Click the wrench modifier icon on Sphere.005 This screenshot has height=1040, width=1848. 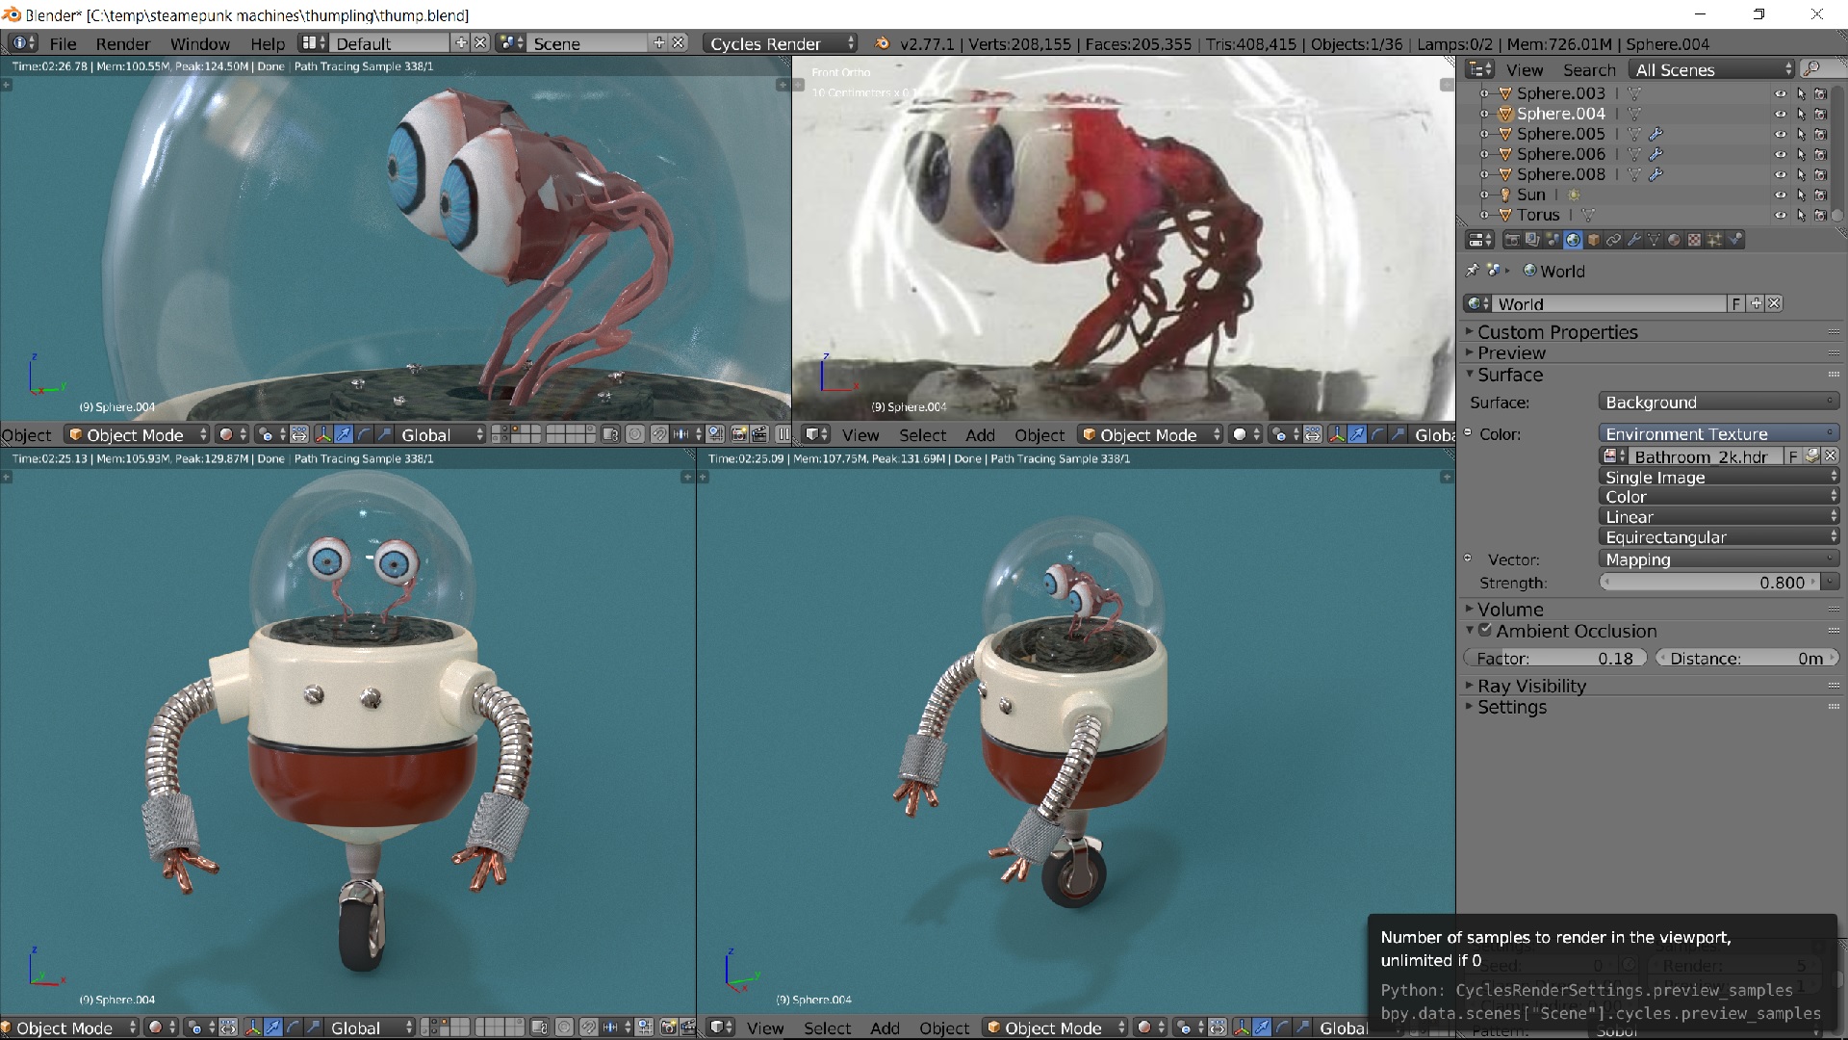[x=1655, y=134]
